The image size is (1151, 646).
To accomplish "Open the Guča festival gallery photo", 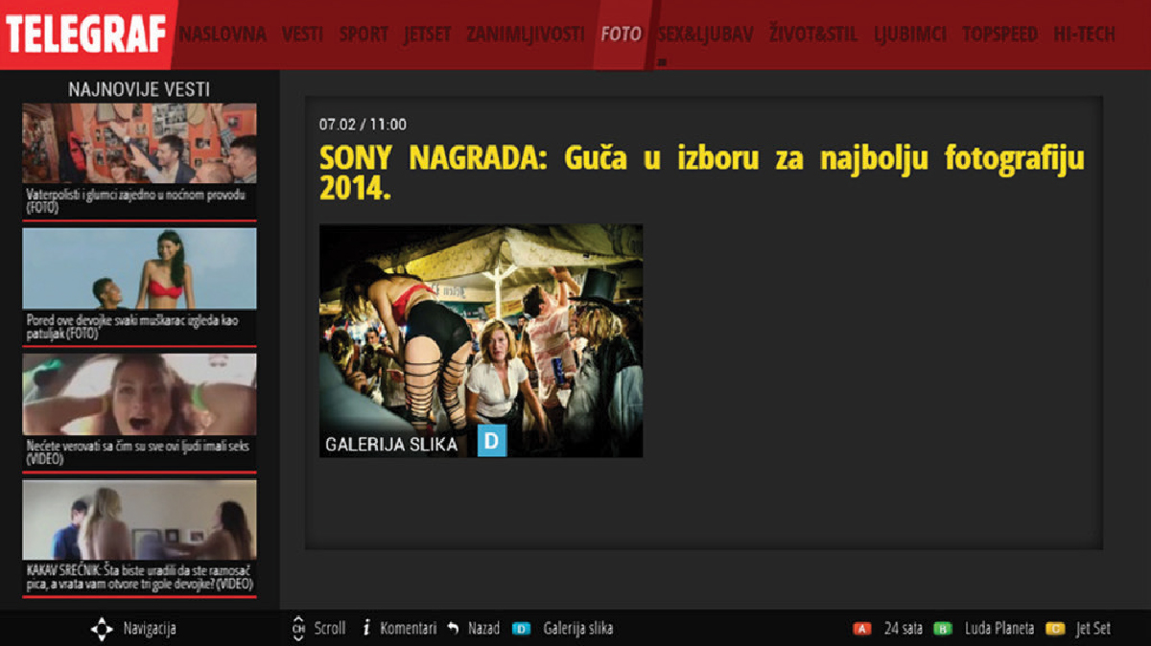I will pos(481,340).
